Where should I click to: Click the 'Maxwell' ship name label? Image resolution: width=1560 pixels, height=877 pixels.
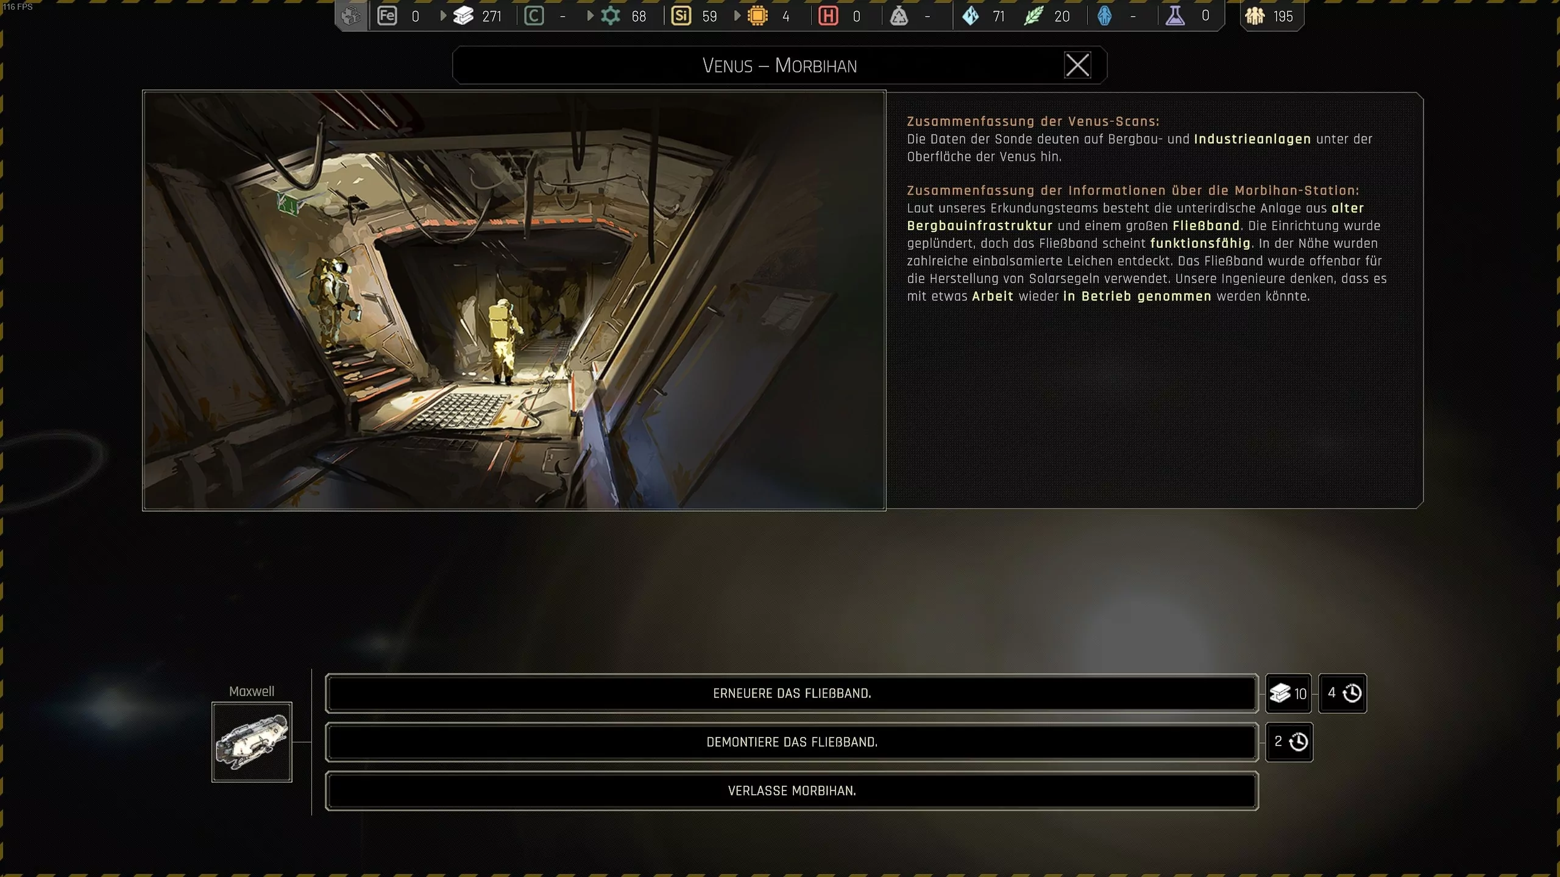pos(252,691)
